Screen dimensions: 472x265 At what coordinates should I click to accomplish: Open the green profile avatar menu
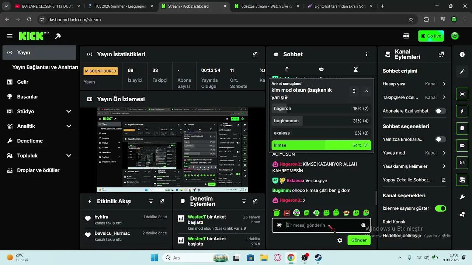(455, 36)
